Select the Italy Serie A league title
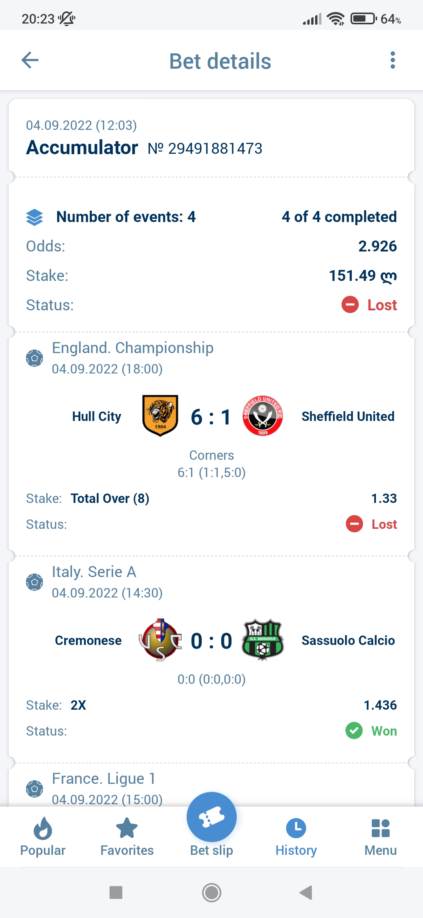The height and width of the screenshot is (918, 423). 94,572
